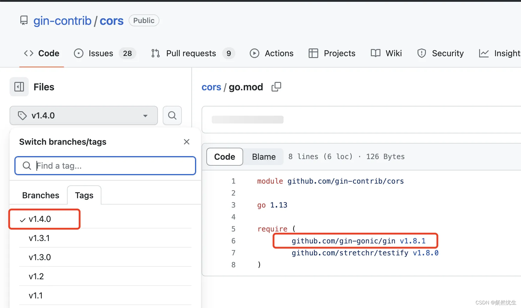
Task: Open the Issues tab
Action: [105, 53]
